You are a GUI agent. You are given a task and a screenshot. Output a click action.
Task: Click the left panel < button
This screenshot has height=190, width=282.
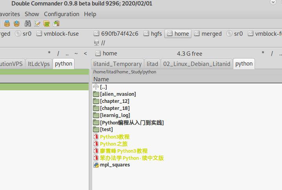[x=85, y=53]
